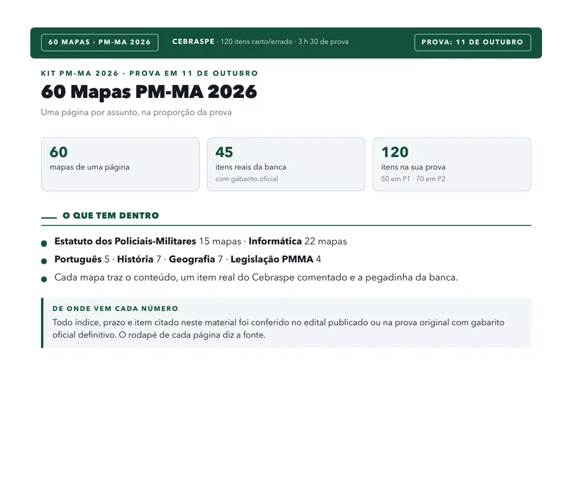572x486 pixels.
Task: Open the '45 itens reais da banca' card
Action: tap(286, 164)
